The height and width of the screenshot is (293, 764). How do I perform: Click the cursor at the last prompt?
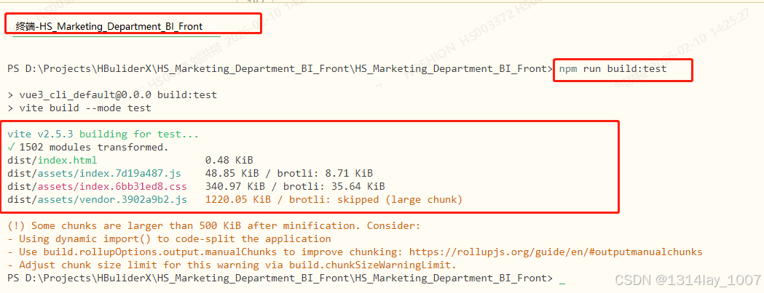tap(562, 279)
